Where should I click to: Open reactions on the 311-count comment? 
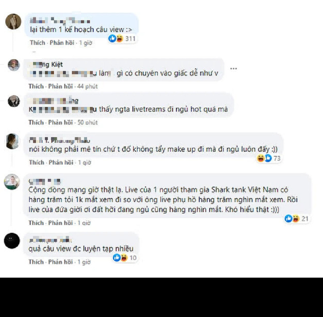(x=122, y=39)
